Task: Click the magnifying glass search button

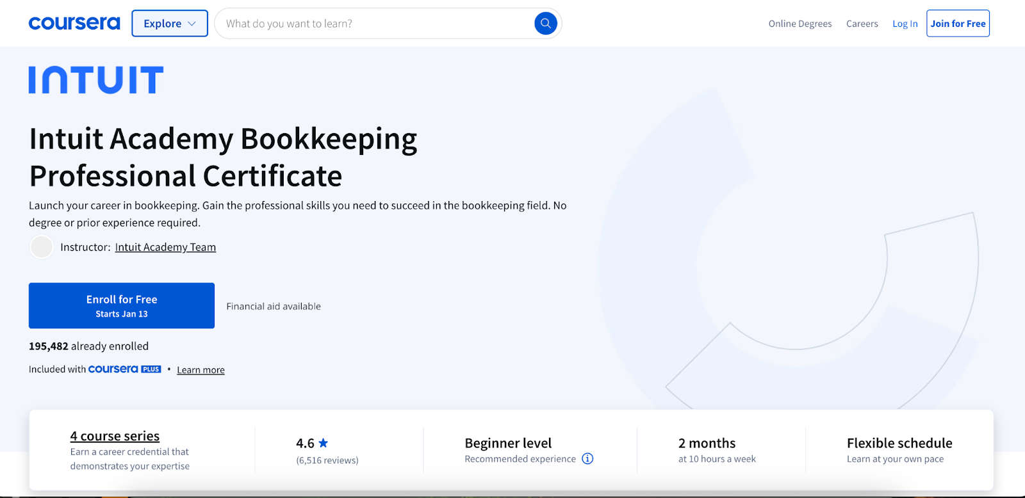Action: point(545,24)
